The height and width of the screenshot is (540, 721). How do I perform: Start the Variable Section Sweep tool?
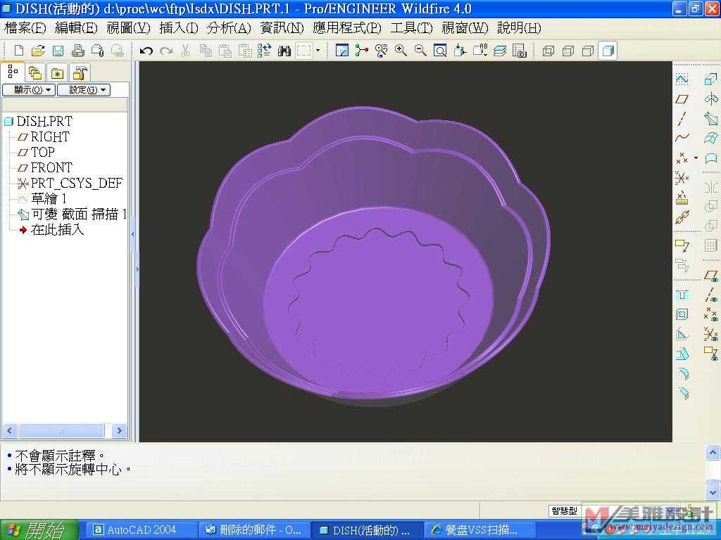coord(711,118)
